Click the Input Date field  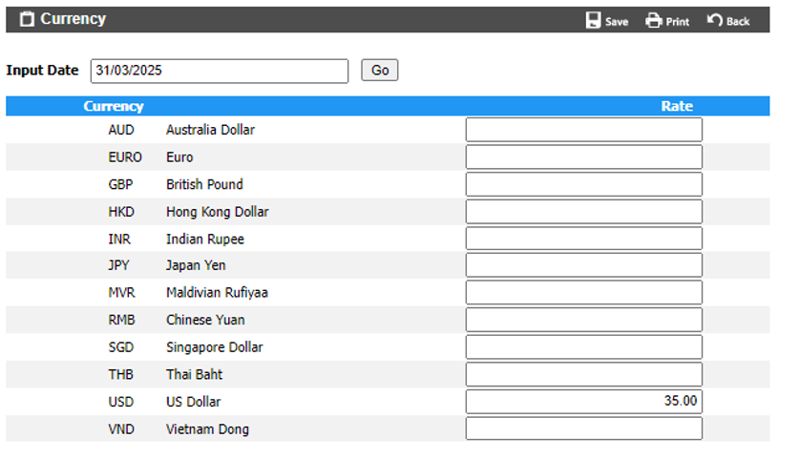[220, 71]
